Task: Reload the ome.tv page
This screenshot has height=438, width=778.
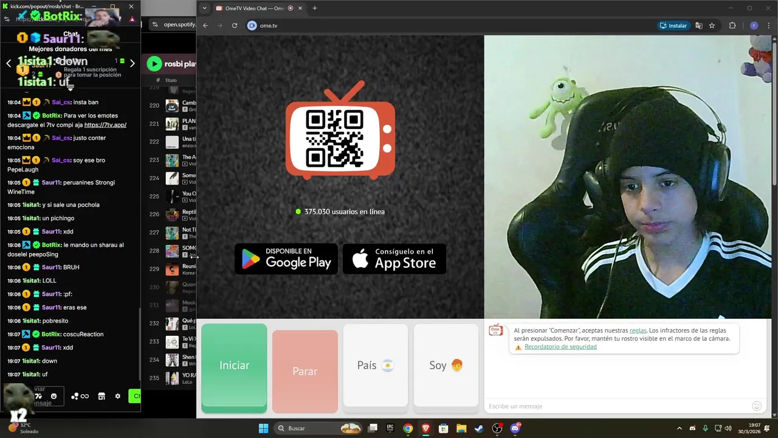Action: click(x=235, y=26)
